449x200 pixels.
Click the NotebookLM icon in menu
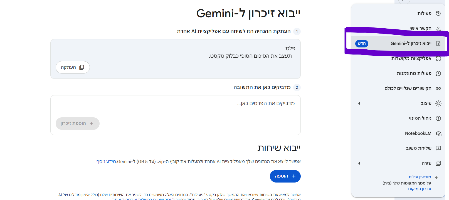438,133
